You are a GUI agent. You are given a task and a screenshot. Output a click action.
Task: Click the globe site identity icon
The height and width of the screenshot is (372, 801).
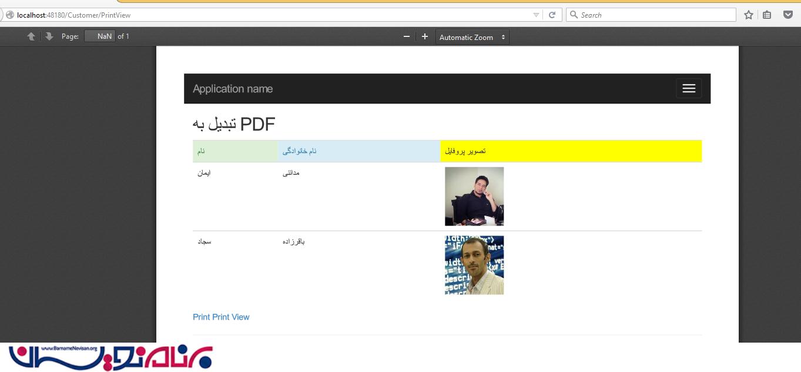point(9,15)
